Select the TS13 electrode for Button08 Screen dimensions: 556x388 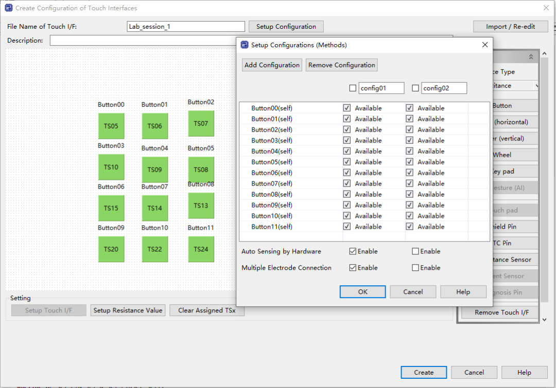pyautogui.click(x=201, y=206)
